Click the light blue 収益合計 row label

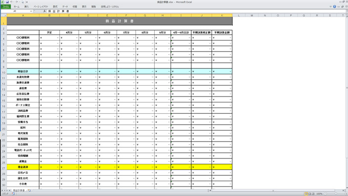(x=23, y=71)
